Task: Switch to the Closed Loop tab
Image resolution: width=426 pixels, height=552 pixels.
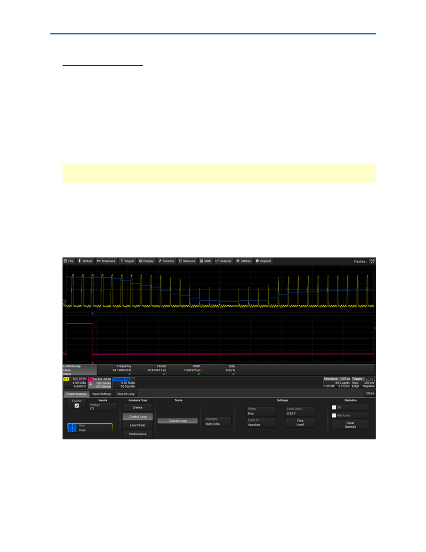Action: 125,394
